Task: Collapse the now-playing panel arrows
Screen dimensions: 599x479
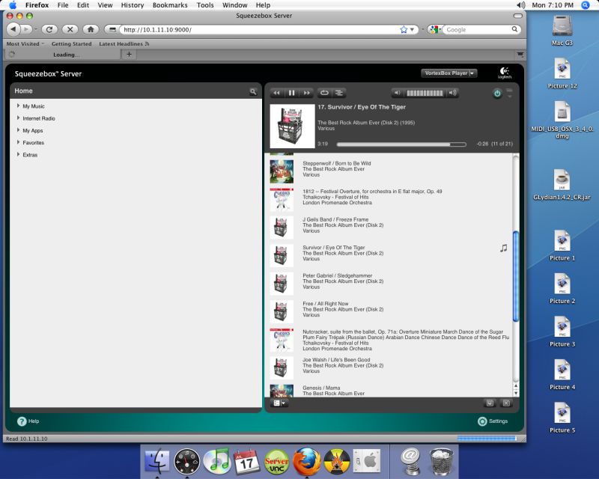Action: pyautogui.click(x=510, y=93)
